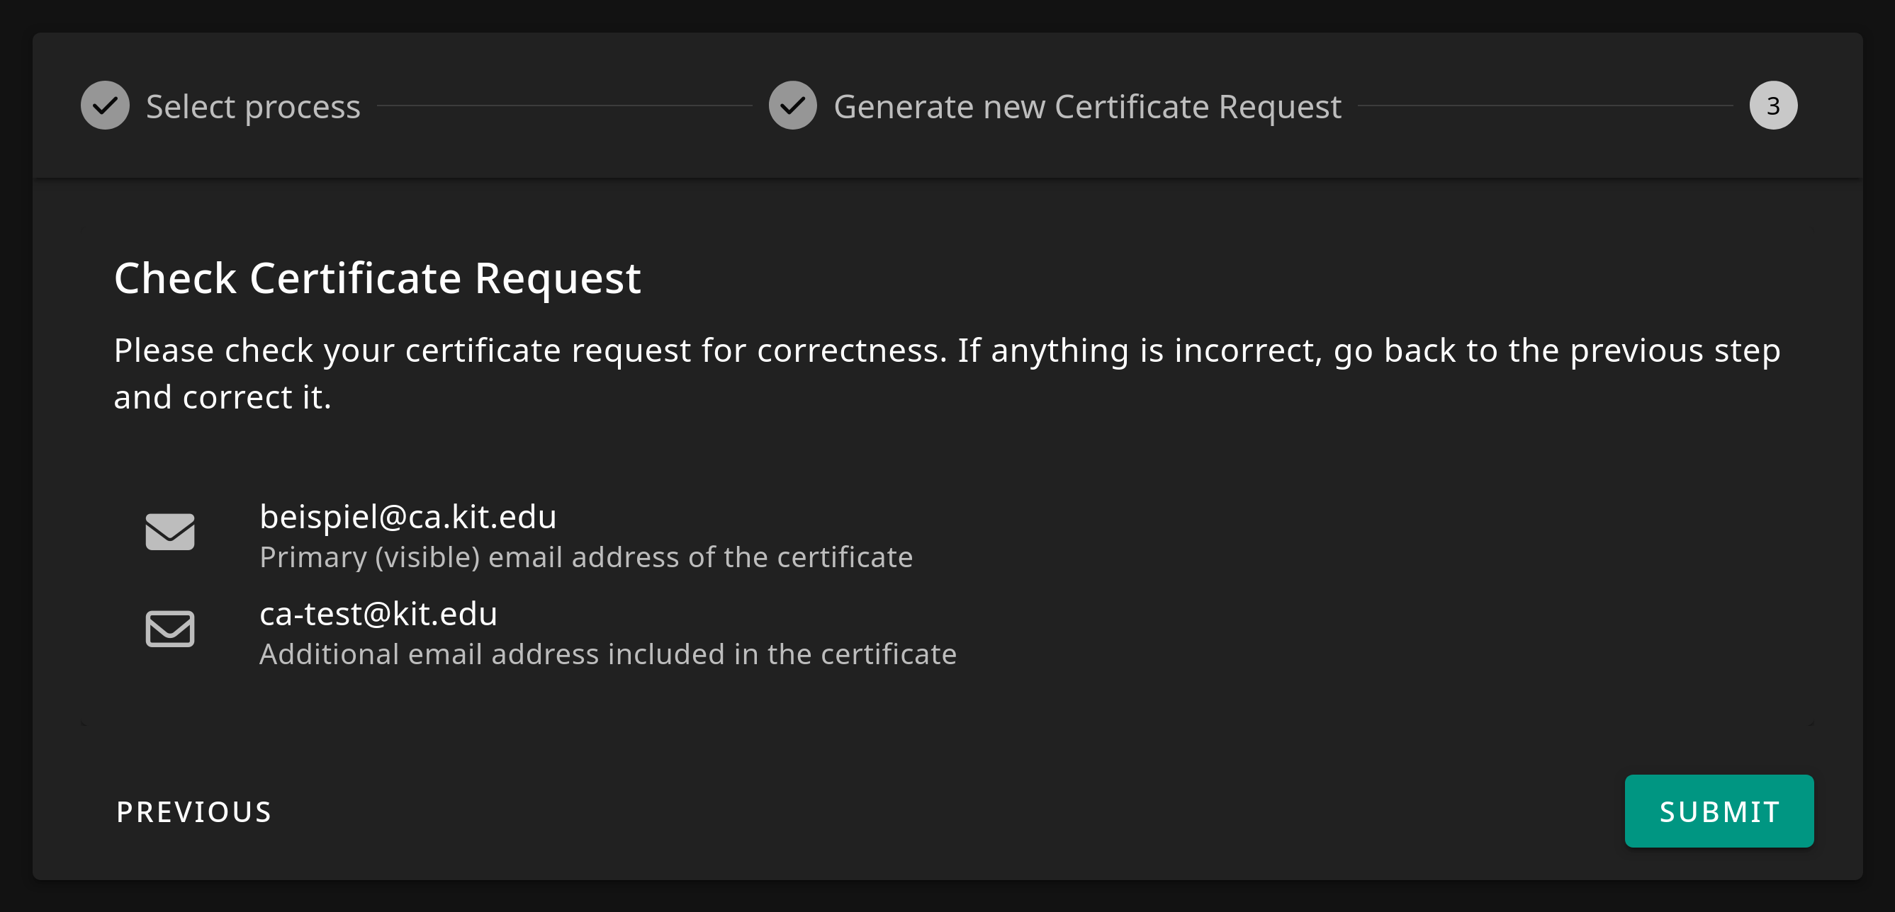Return to the Generate new Certificate Request step

pos(1086,108)
